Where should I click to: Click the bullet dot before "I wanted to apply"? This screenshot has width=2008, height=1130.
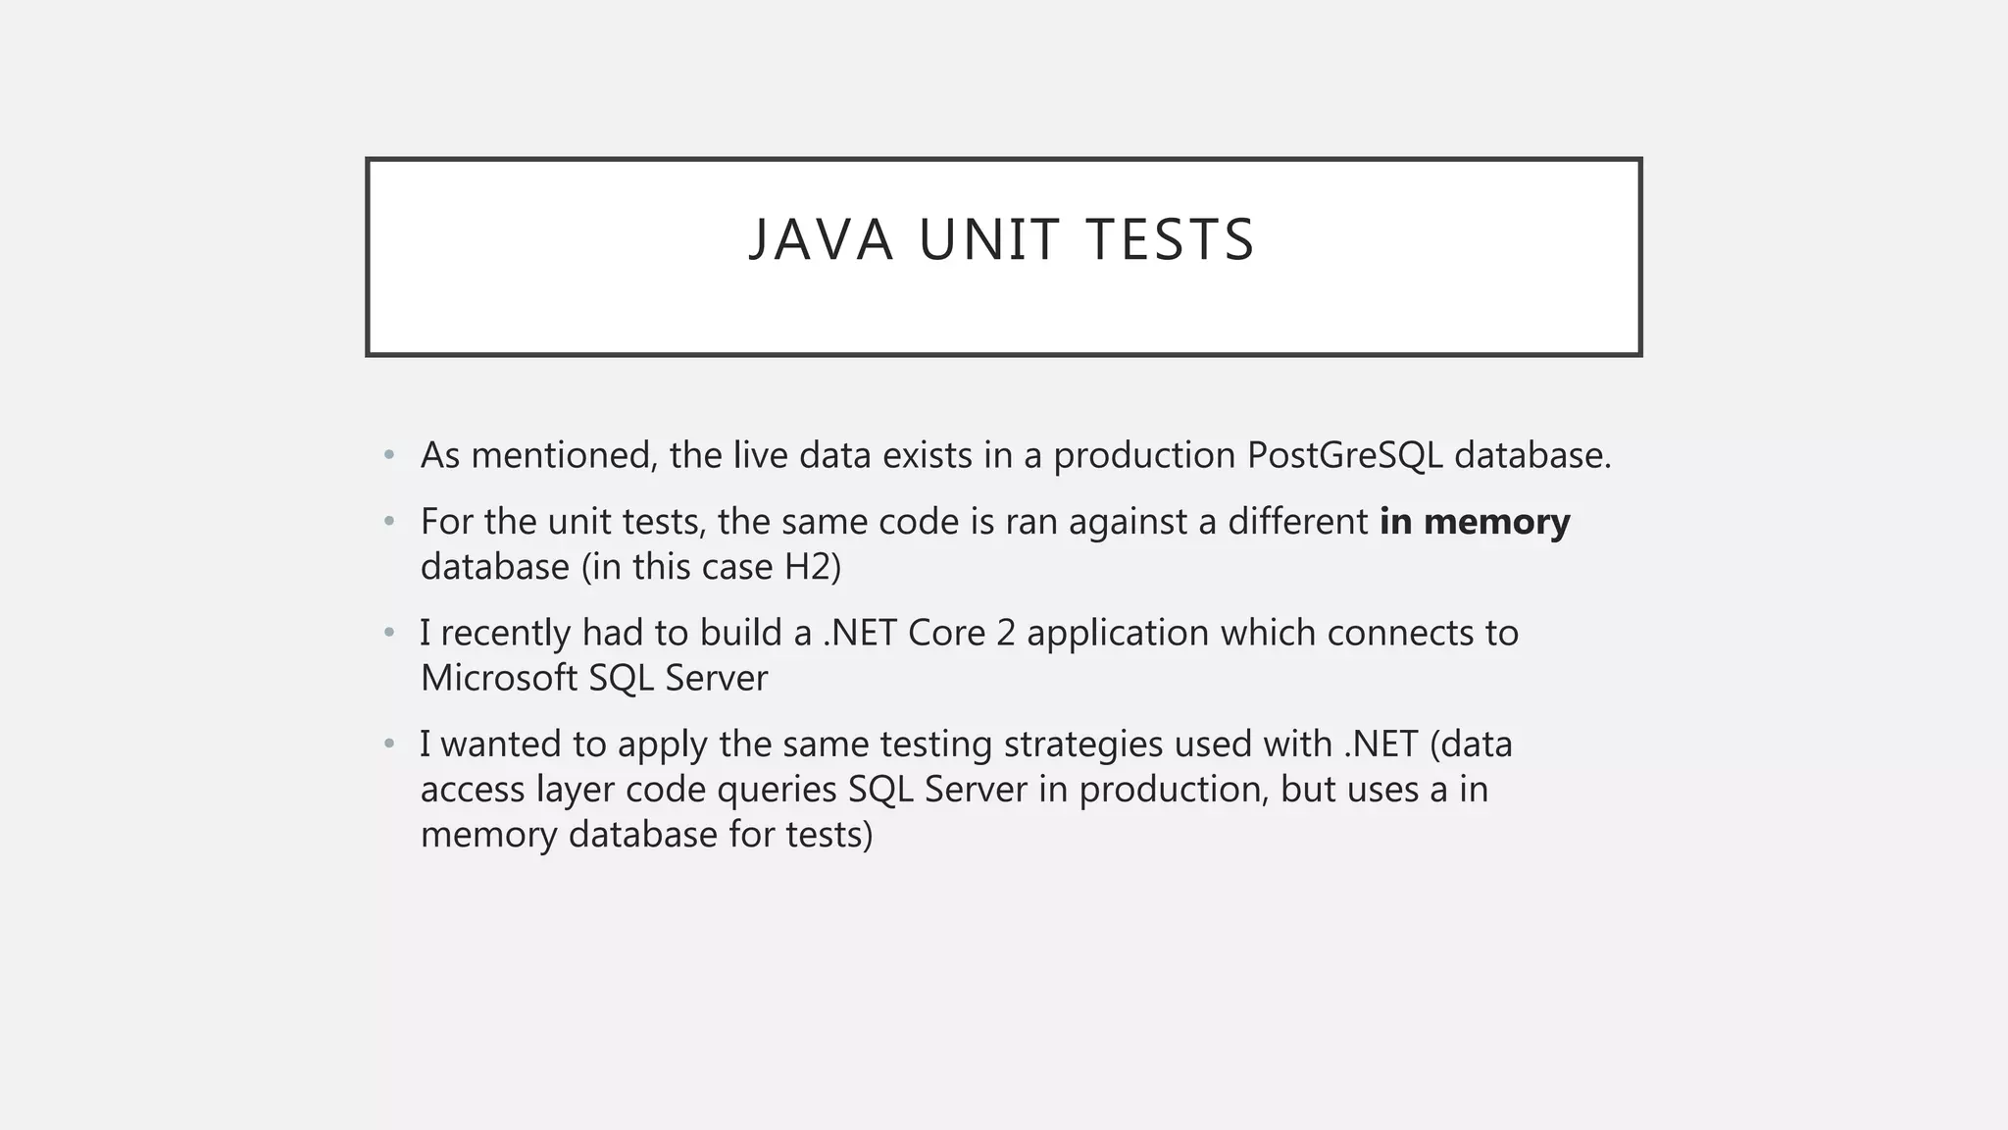click(x=389, y=745)
